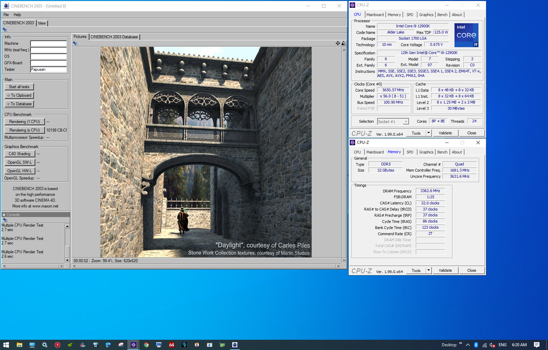The height and width of the screenshot is (350, 548).
Task: Click the console scrollbar down arrow
Action: click(x=67, y=260)
